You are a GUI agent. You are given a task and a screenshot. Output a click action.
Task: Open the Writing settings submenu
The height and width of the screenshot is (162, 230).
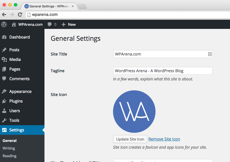(x=9, y=148)
